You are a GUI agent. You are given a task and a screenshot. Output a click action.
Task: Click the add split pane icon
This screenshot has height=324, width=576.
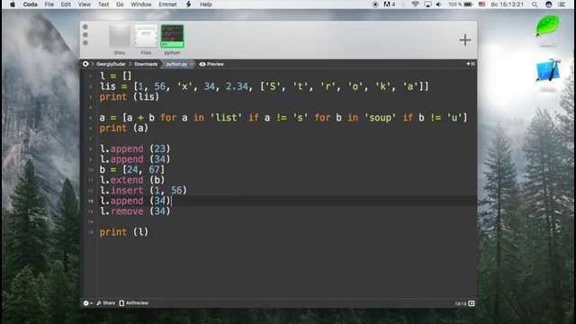pyautogui.click(x=471, y=64)
